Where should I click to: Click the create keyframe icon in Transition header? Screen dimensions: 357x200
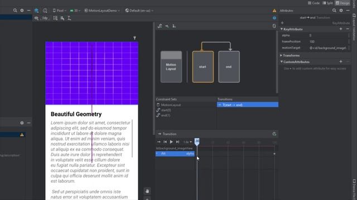tap(274, 134)
